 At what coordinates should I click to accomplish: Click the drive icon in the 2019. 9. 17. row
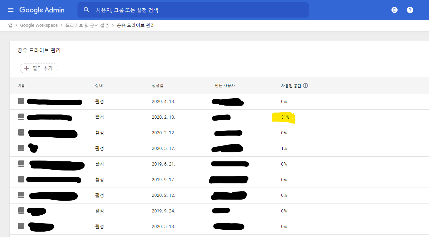coord(21,180)
